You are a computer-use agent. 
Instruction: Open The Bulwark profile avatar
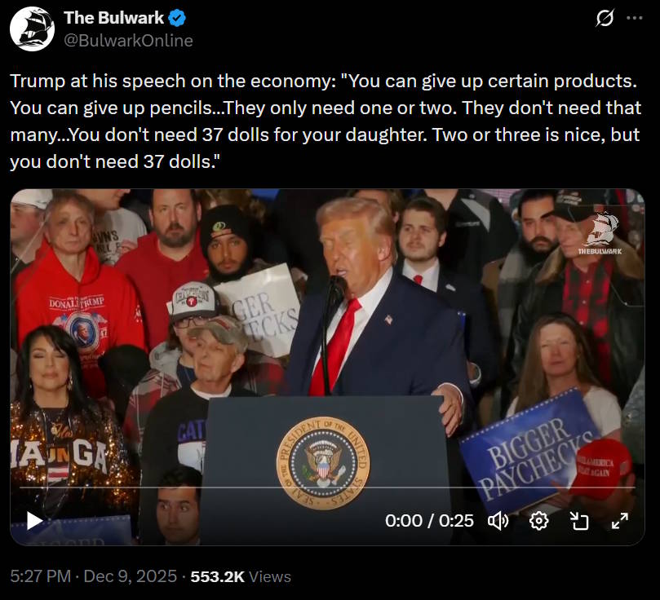coord(32,29)
